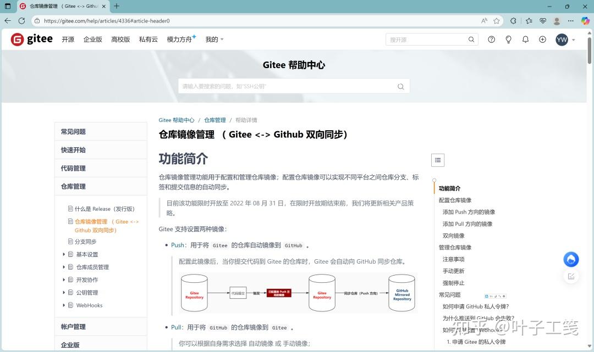Click the help center search input
594x352 pixels.
[294, 86]
